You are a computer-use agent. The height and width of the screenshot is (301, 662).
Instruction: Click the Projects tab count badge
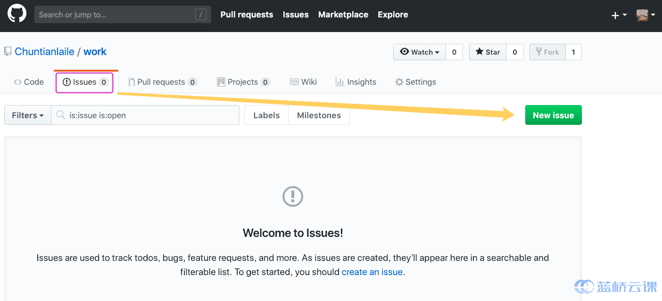pos(265,82)
